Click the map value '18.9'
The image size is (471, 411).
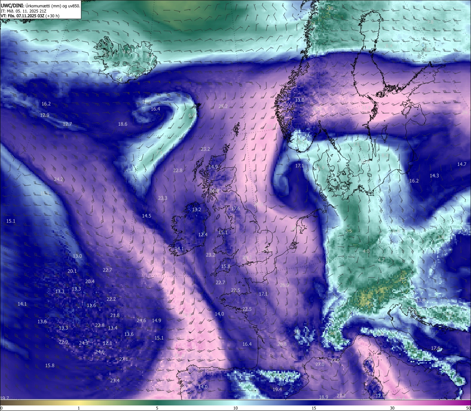323,397
